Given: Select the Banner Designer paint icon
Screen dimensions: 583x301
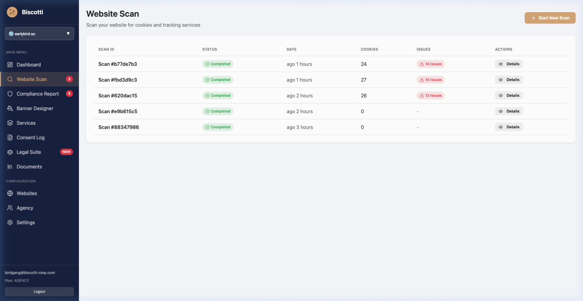Looking at the screenshot, I should [x=10, y=109].
